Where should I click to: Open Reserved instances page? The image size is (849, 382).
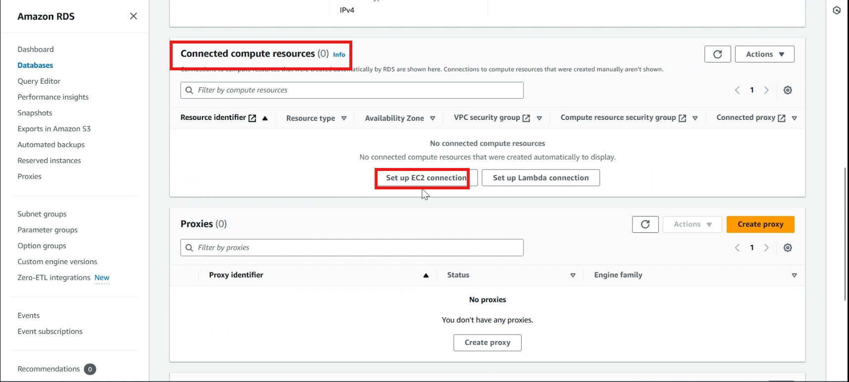click(x=49, y=160)
